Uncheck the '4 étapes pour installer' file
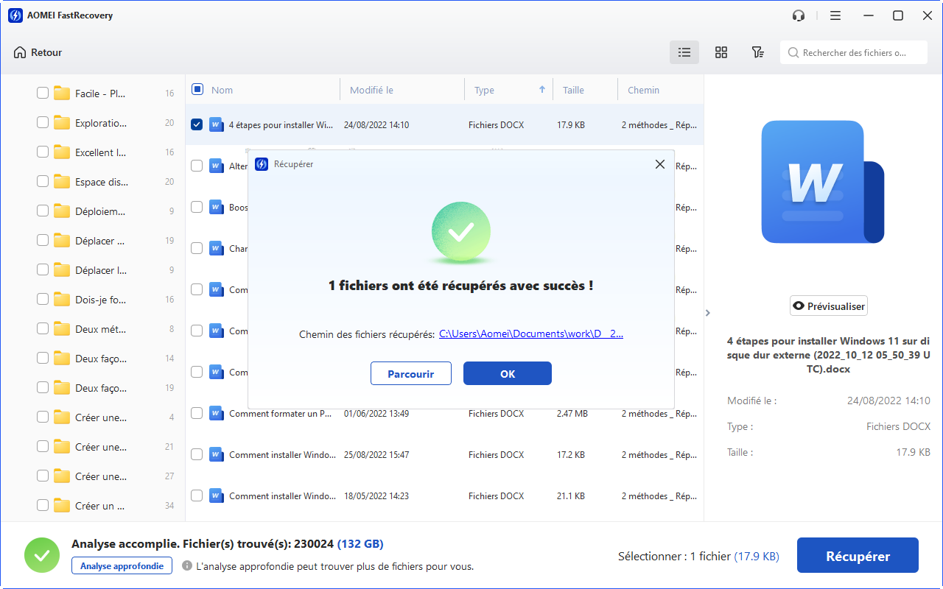The image size is (943, 589). pyautogui.click(x=197, y=124)
